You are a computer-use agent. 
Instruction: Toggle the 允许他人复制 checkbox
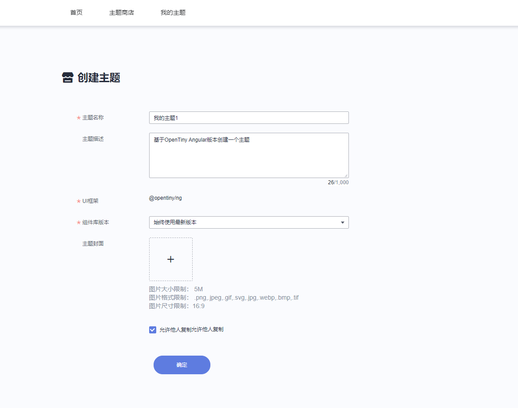153,330
